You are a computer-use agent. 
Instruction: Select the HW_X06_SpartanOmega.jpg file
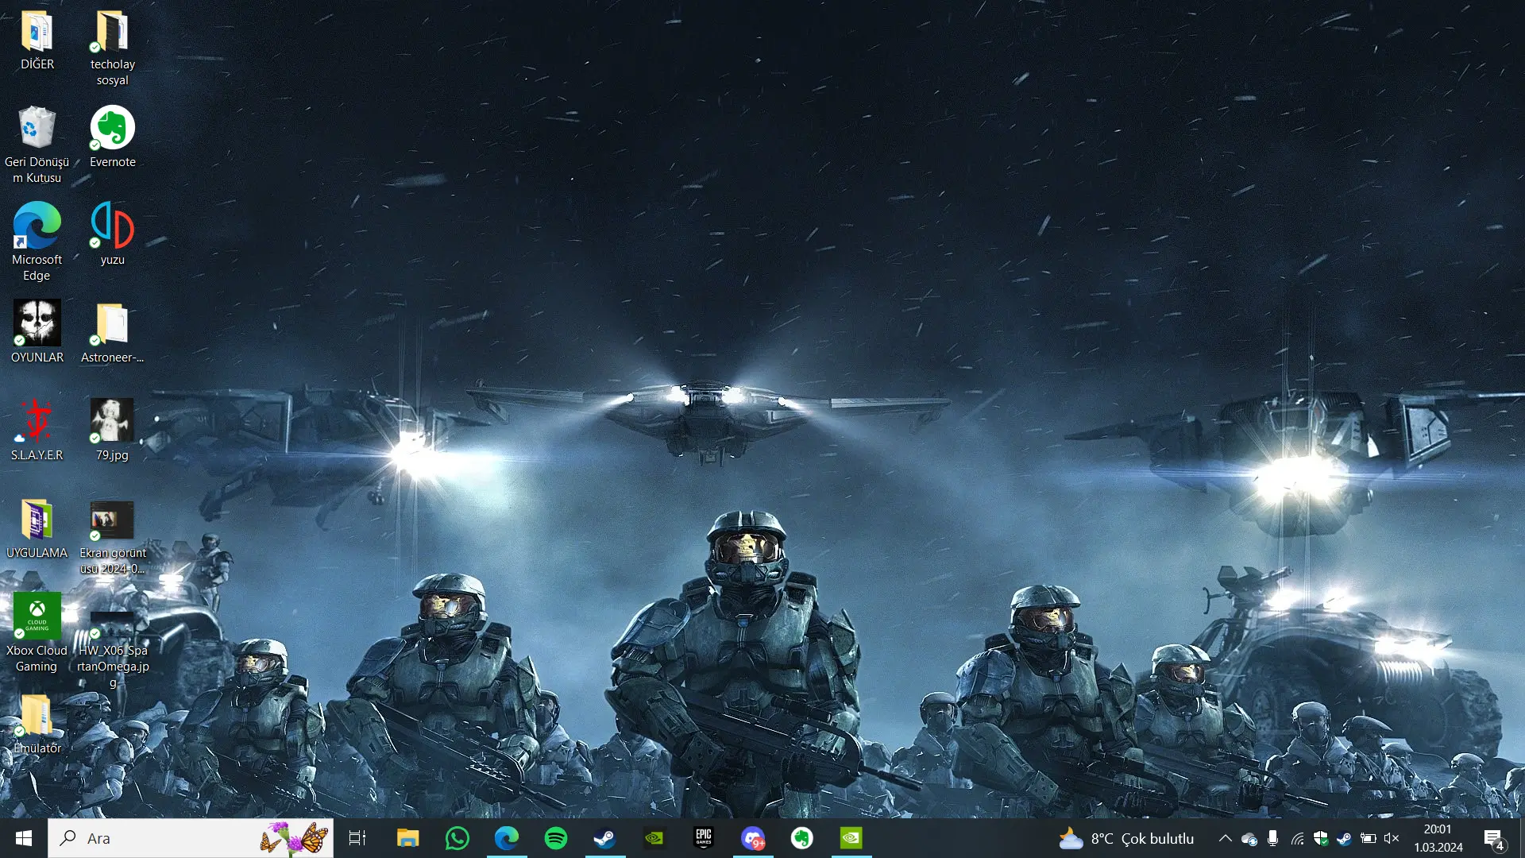pos(112,649)
